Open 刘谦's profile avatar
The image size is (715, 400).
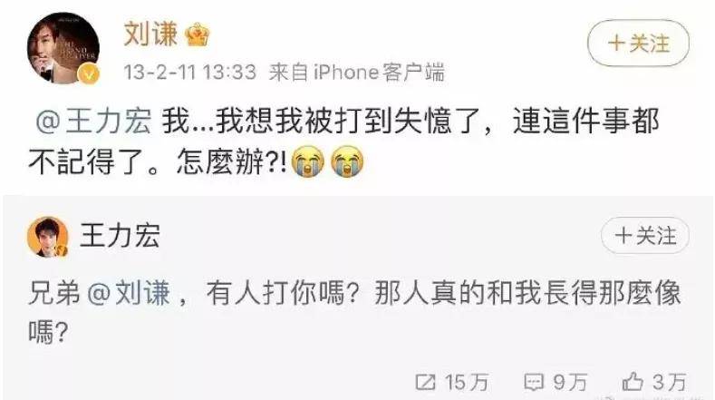click(63, 48)
